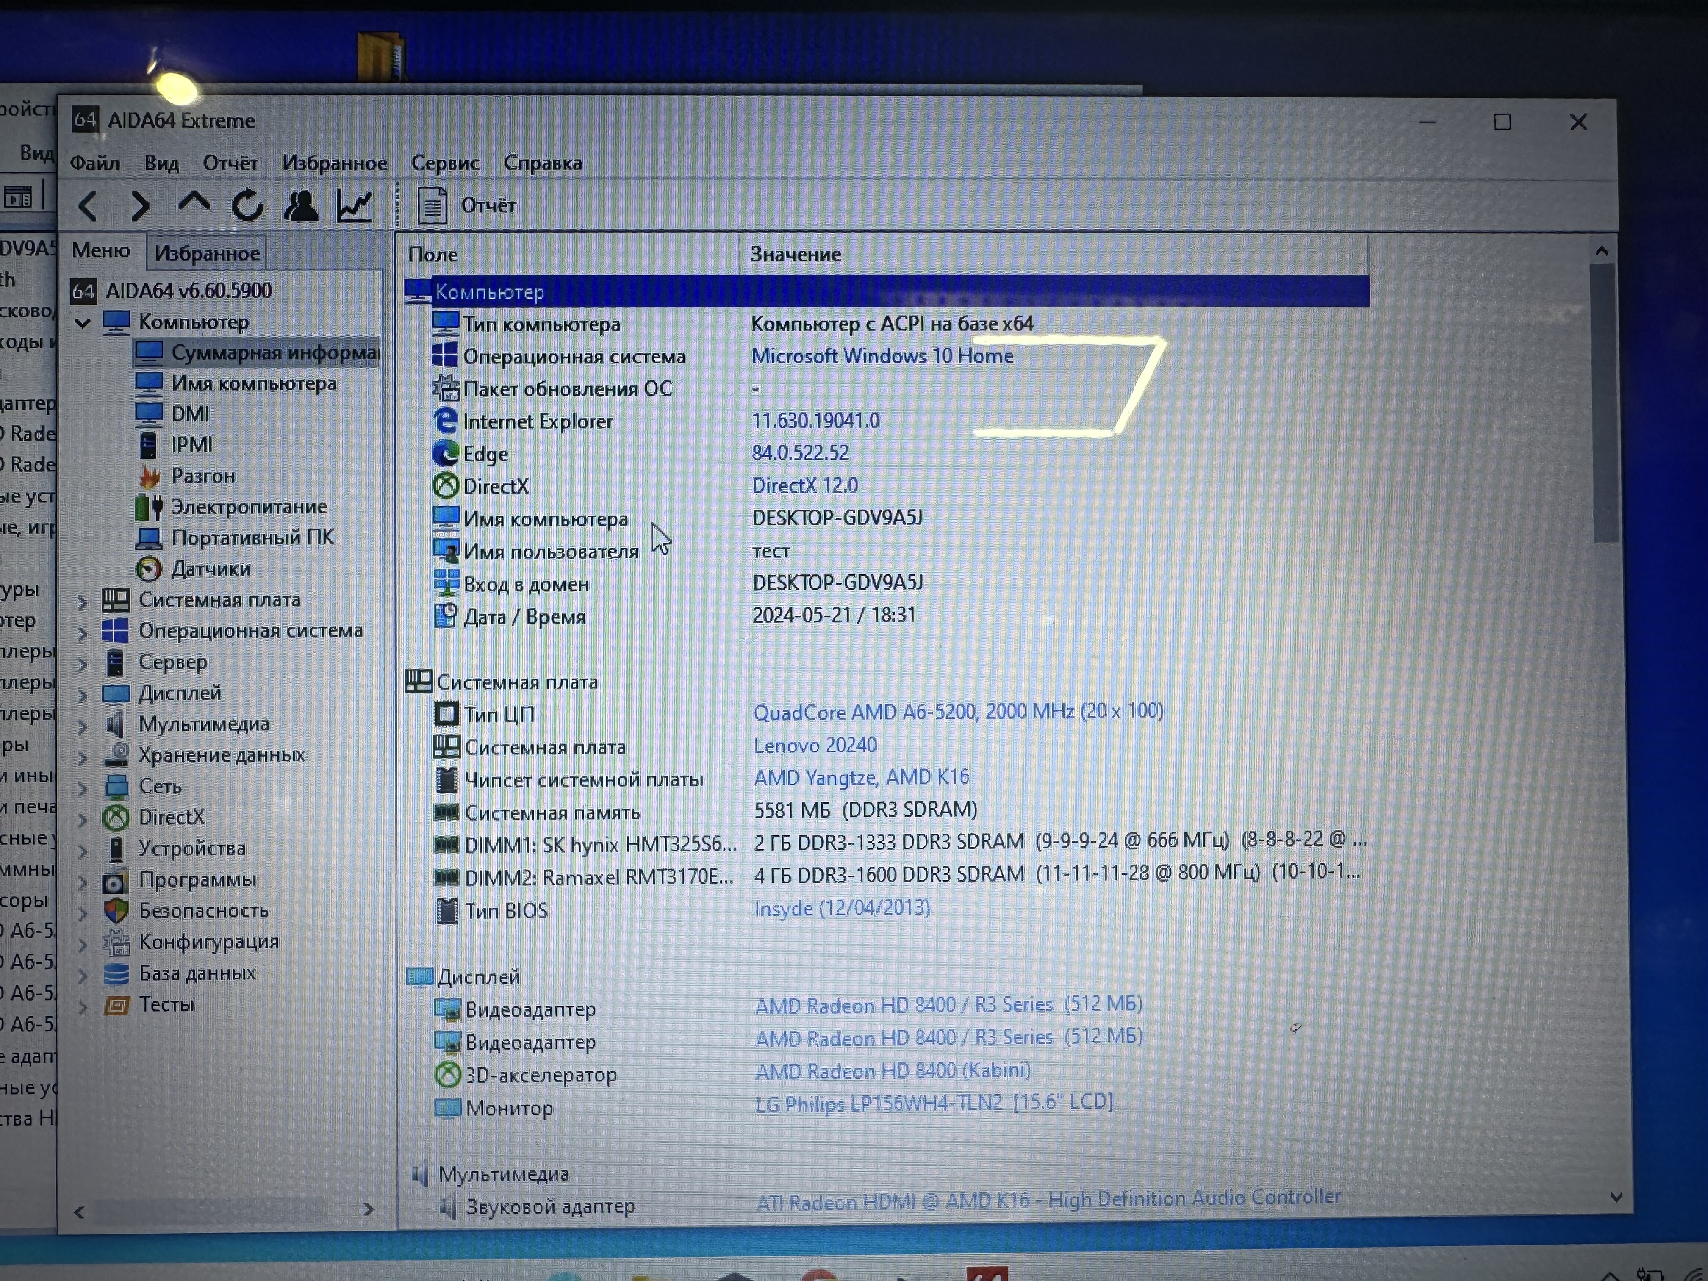Expand the Операционная система tree node

[83, 633]
